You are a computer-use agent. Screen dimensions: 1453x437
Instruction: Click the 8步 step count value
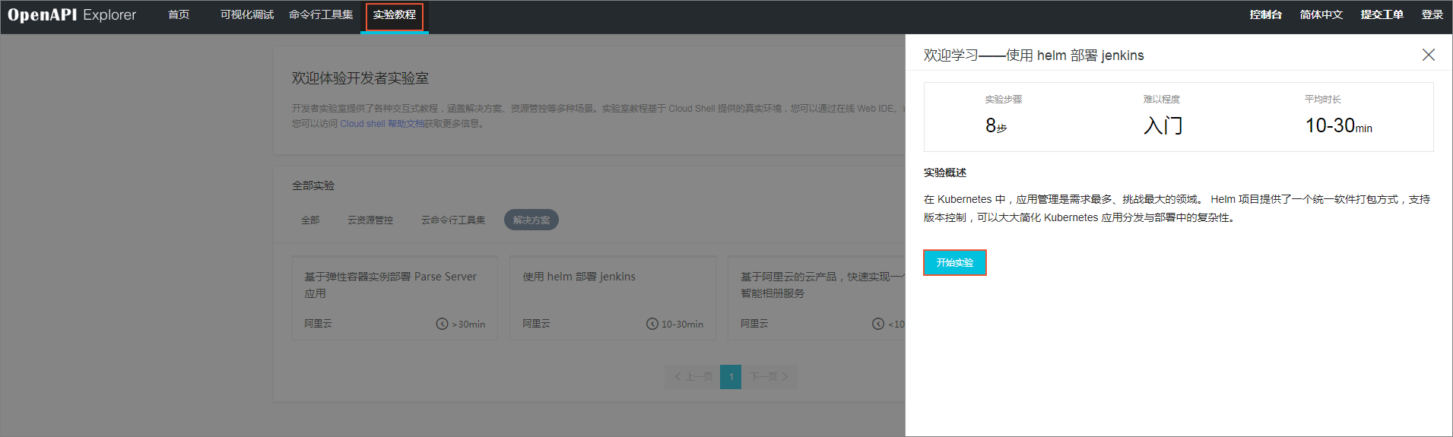click(x=996, y=126)
